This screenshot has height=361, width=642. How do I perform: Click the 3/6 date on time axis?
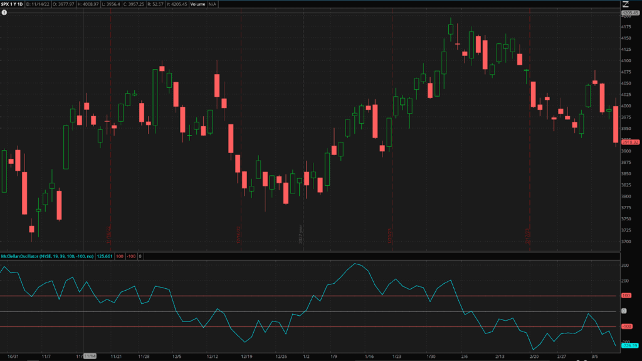pos(595,357)
